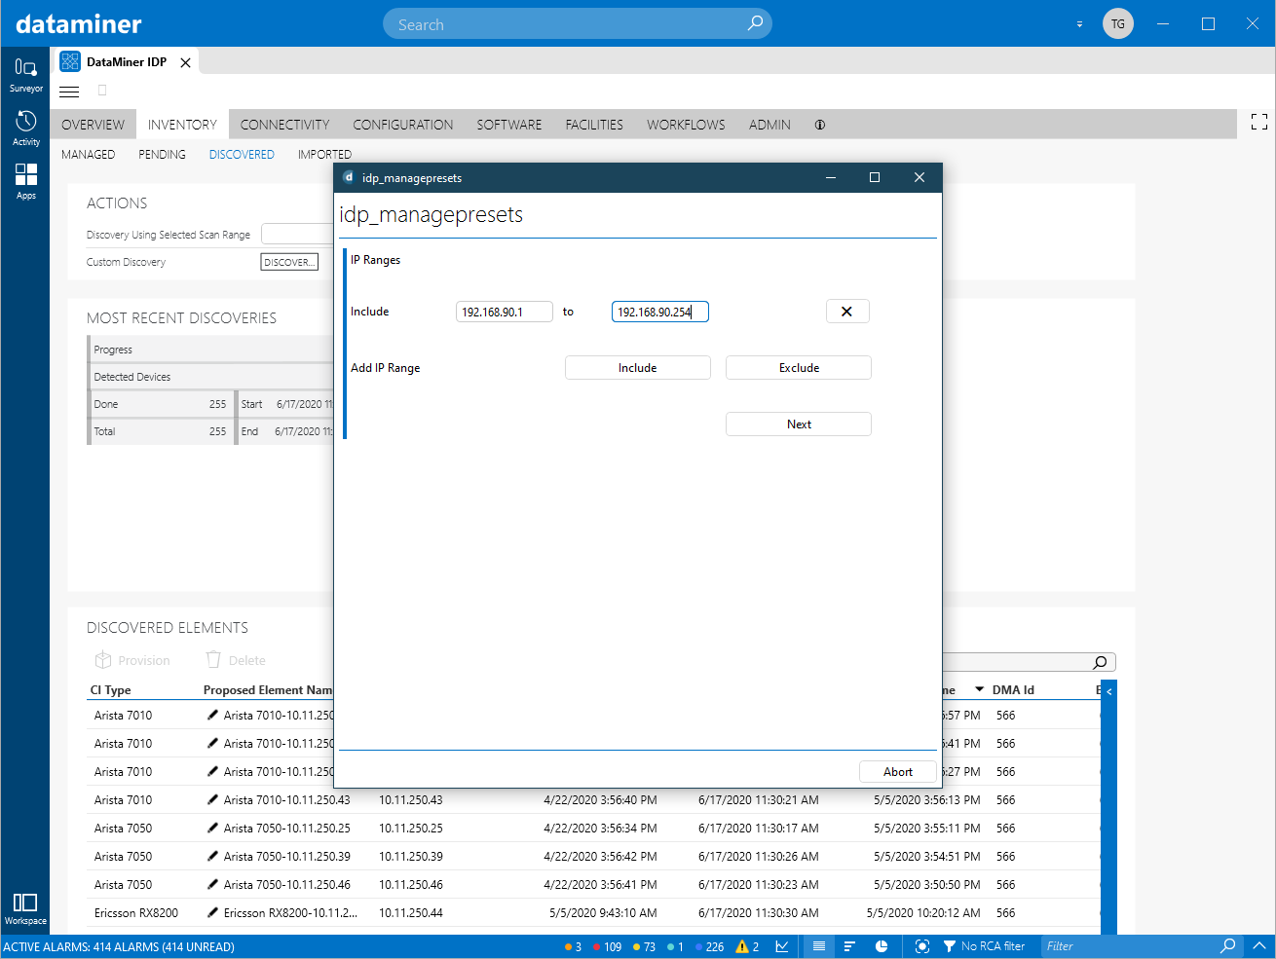Click the Delete button with trash icon

click(236, 660)
